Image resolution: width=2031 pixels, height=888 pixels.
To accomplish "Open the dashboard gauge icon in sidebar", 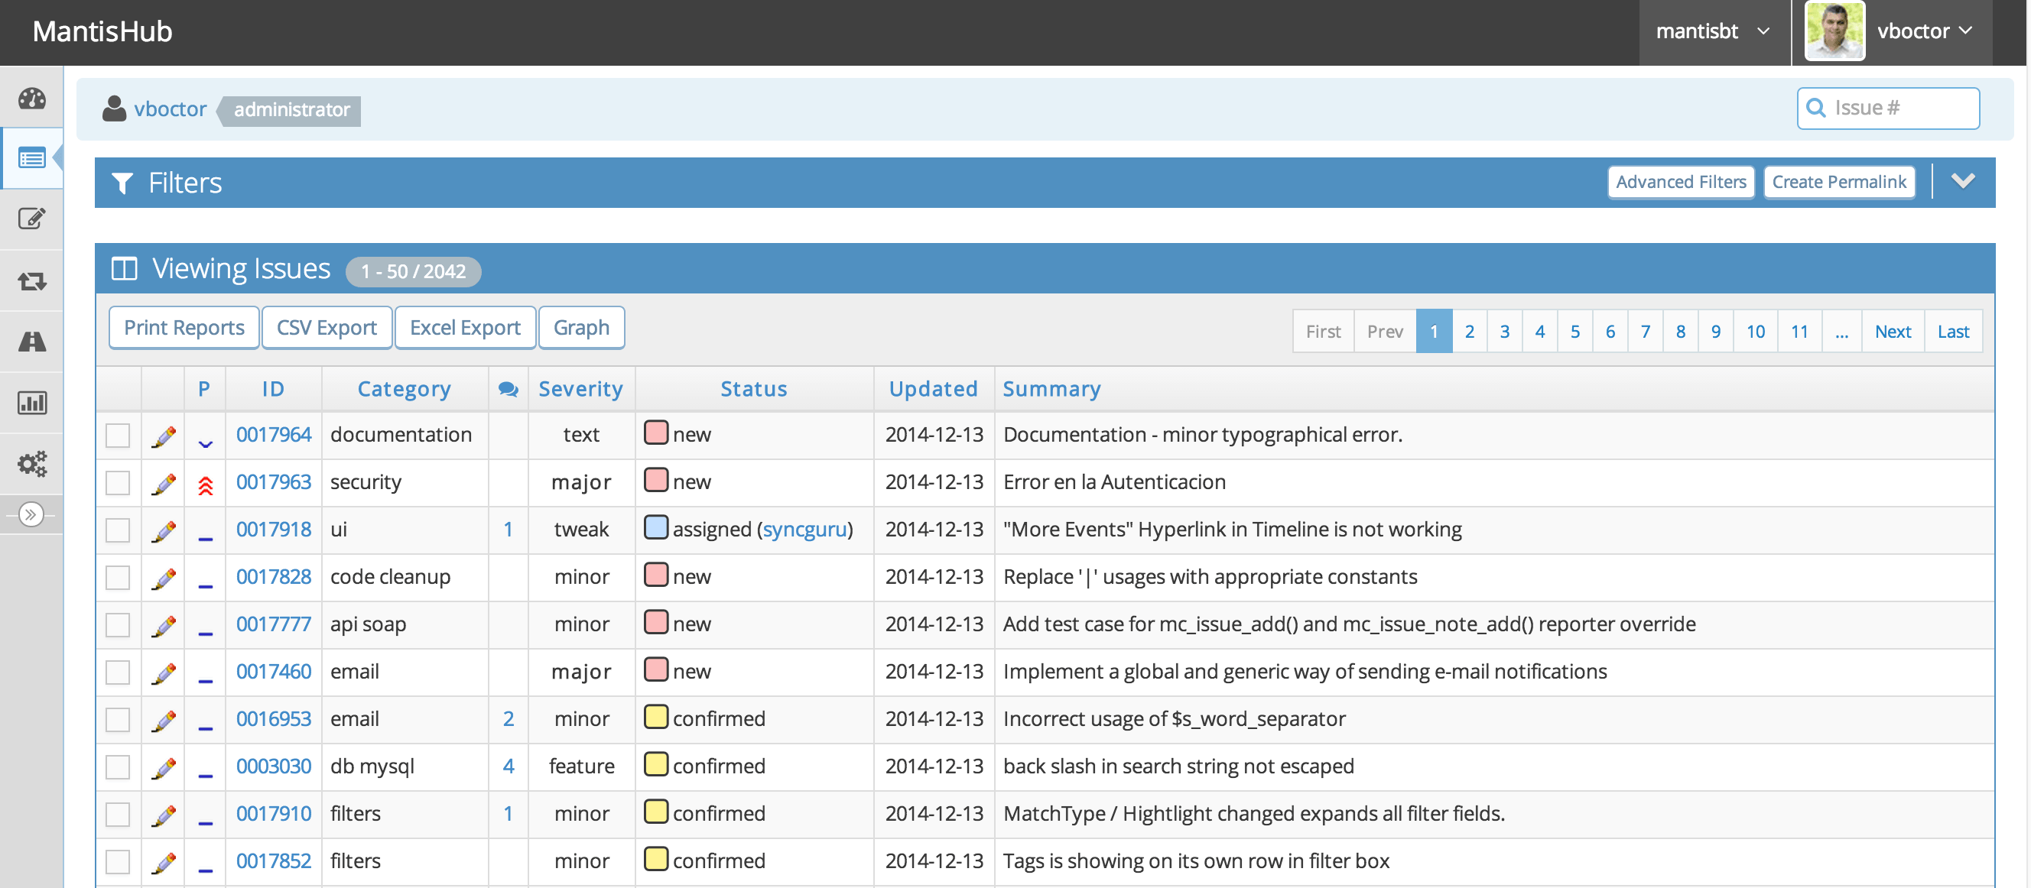I will (x=31, y=99).
